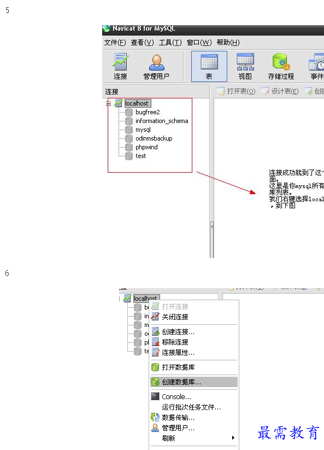Viewport: 324px width, 450px height.
Task: Open the 查看(V) menu
Action: [142, 43]
